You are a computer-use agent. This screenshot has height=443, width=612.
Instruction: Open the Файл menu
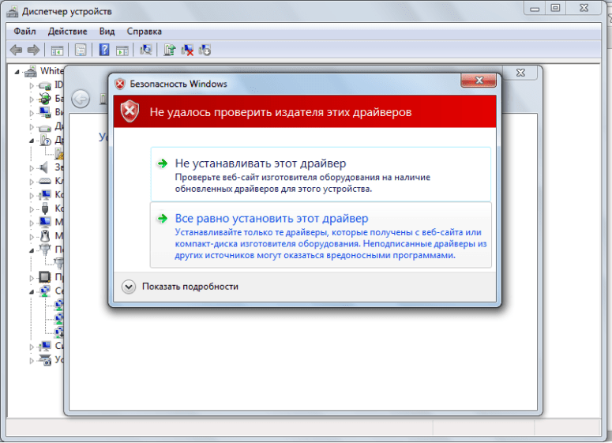point(24,32)
